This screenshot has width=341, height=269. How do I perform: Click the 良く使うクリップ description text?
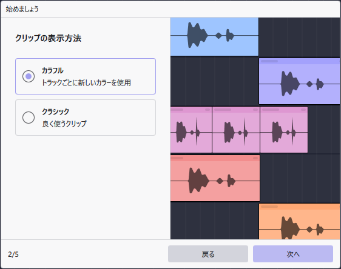[x=64, y=124]
